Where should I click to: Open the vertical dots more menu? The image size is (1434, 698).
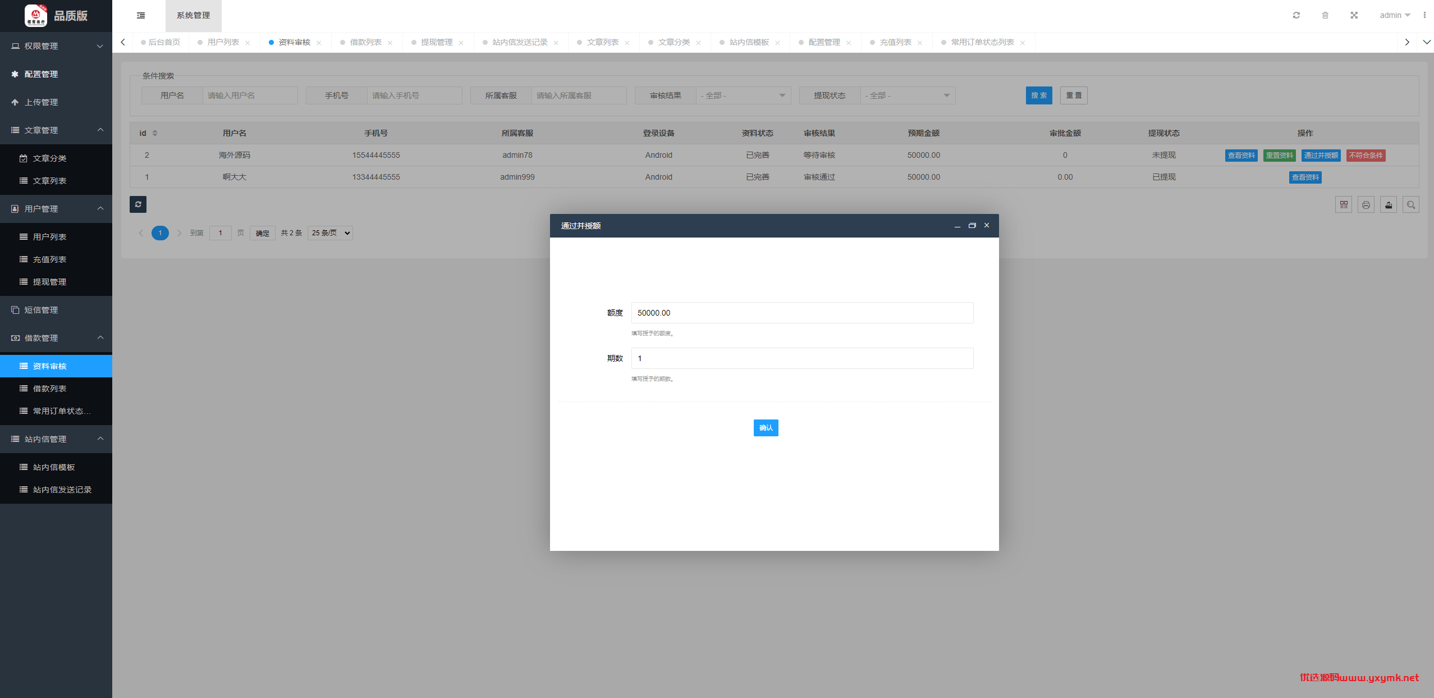tap(1424, 15)
